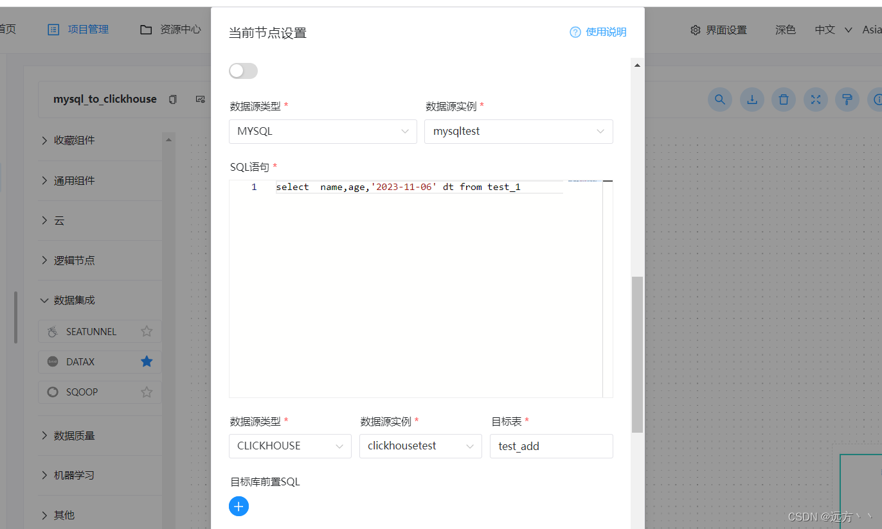Image resolution: width=882 pixels, height=529 pixels.
Task: Select the DATAX component icon
Action: [x=53, y=362]
